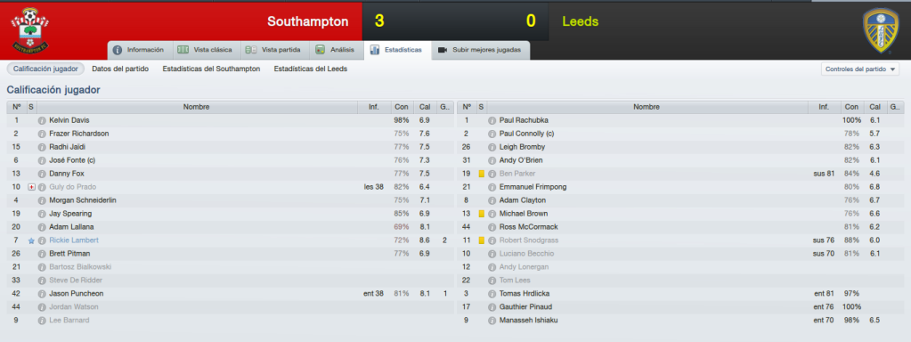This screenshot has height=342, width=911.
Task: Click Adam Lallana's player name
Action: click(x=71, y=227)
